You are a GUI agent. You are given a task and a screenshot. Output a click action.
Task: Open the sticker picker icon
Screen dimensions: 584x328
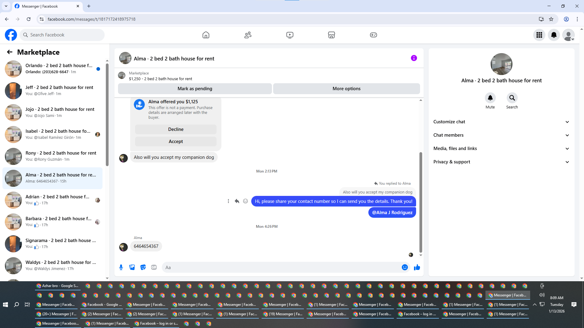tap(143, 267)
